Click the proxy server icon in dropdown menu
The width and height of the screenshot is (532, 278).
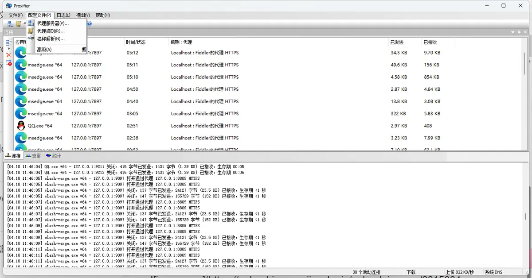31,23
